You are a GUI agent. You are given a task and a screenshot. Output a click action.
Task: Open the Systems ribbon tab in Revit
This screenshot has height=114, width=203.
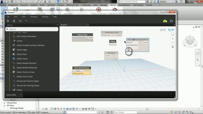coord(34,5)
